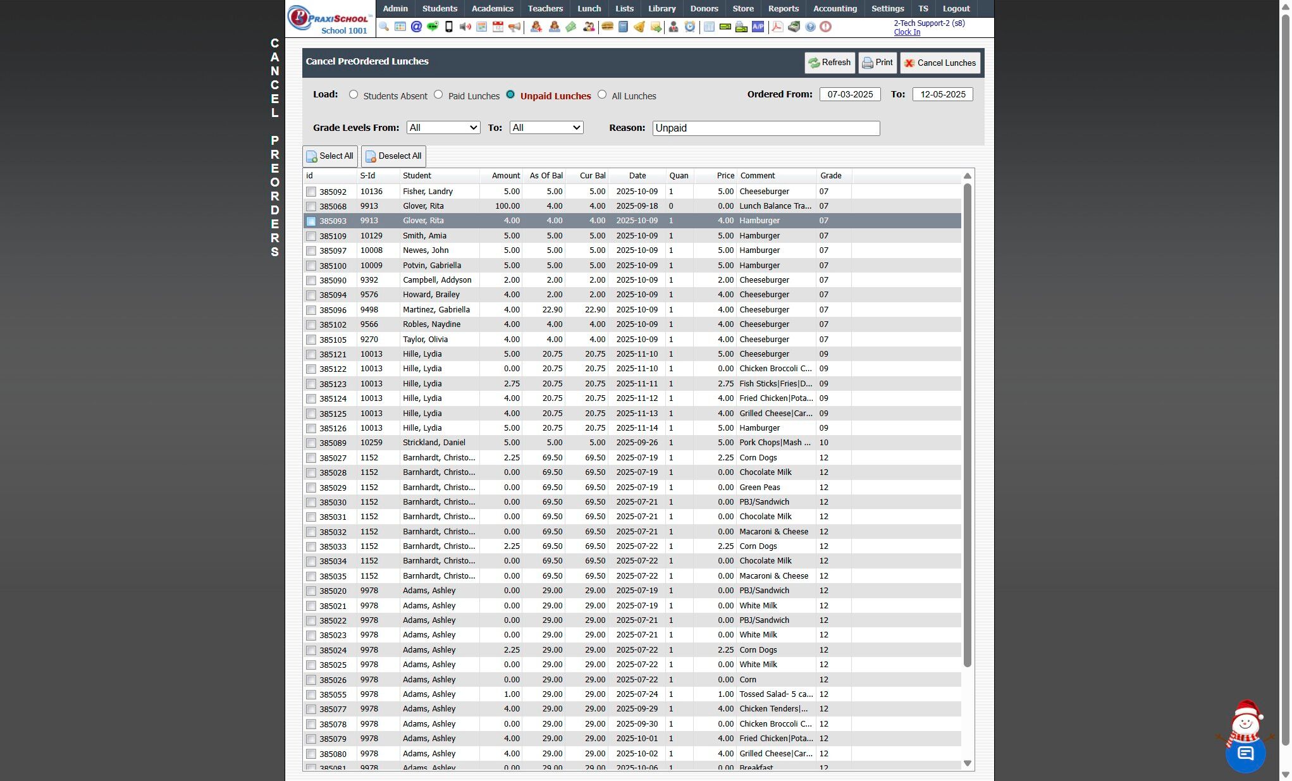Open the red calendar icon
This screenshot has width=1292, height=781.
[x=498, y=27]
